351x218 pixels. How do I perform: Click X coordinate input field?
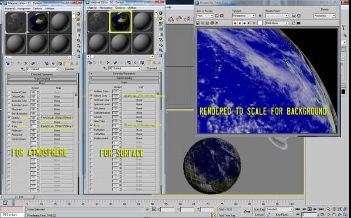point(167,209)
